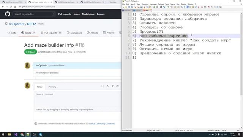Click the Undo icon in Notepad++ toolbar
The image size is (243, 137).
pos(154,7)
